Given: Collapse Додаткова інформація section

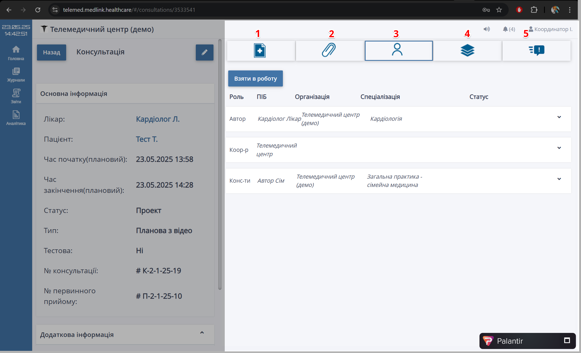Looking at the screenshot, I should [202, 333].
